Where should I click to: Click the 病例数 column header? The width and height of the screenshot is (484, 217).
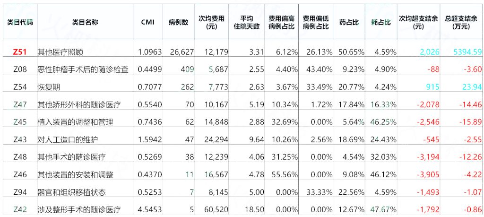(178, 22)
